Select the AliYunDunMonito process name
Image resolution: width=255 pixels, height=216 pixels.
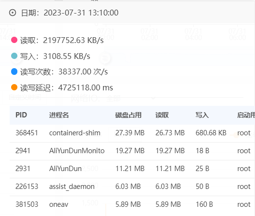pos(77,151)
